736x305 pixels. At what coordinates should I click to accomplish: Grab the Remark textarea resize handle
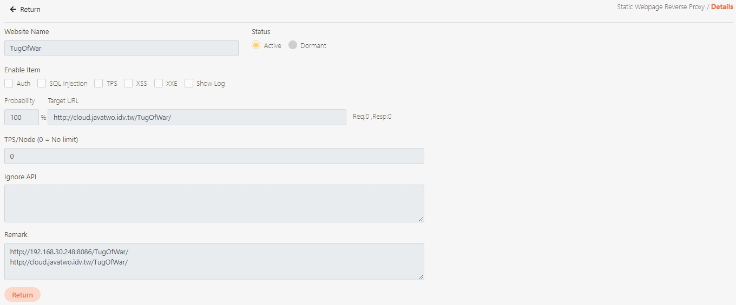click(x=421, y=277)
